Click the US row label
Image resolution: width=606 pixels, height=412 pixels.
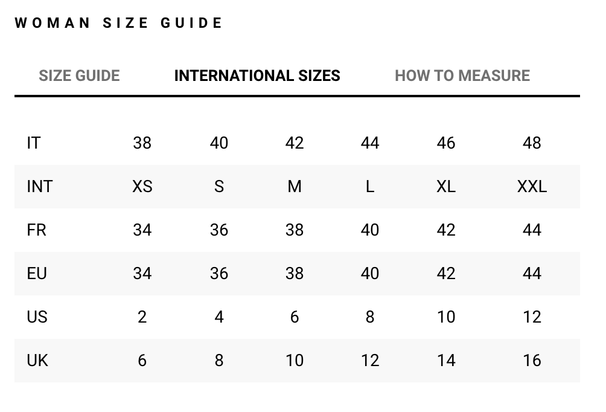(37, 317)
